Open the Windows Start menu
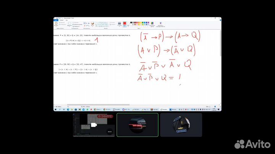This screenshot has width=275, height=154. (x=56, y=110)
